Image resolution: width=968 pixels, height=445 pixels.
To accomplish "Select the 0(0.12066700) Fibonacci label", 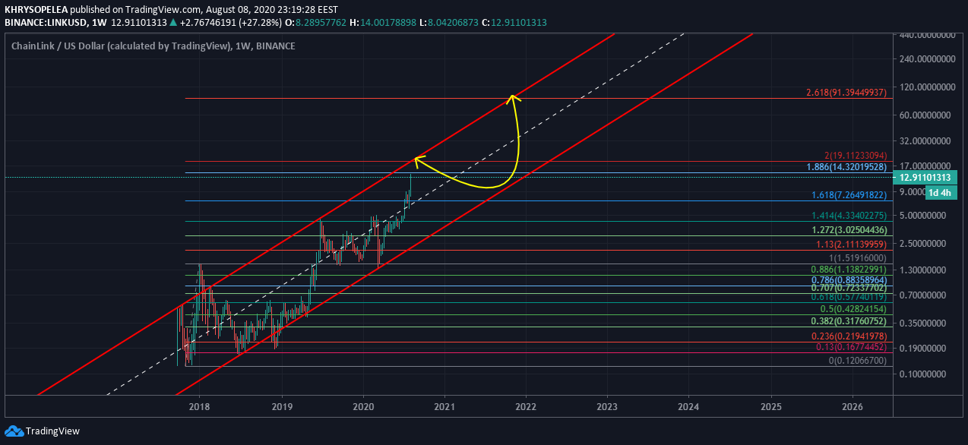I will click(857, 361).
